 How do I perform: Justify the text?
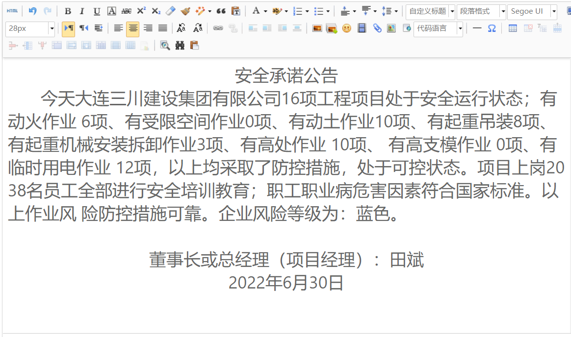162,28
